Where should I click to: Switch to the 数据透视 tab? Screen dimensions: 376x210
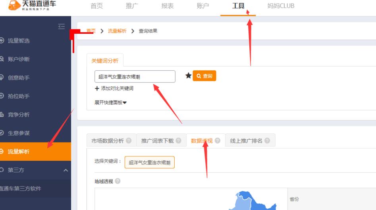click(206, 141)
